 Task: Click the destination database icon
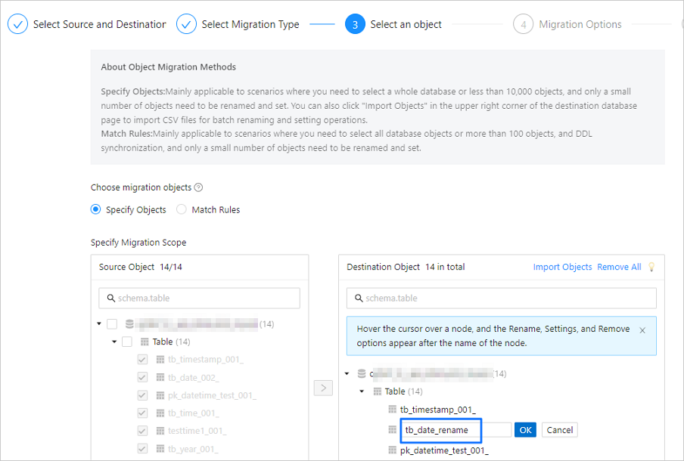coord(362,373)
